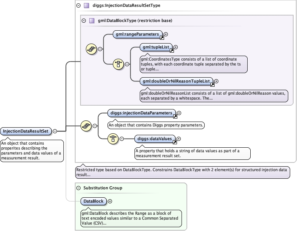This screenshot has width=297, height=231.
Task: Click the choice compositor icon before diggs:dataValues
Action: [113, 139]
